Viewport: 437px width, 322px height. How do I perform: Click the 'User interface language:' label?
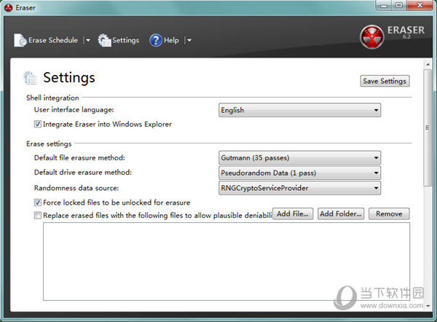pyautogui.click(x=74, y=110)
